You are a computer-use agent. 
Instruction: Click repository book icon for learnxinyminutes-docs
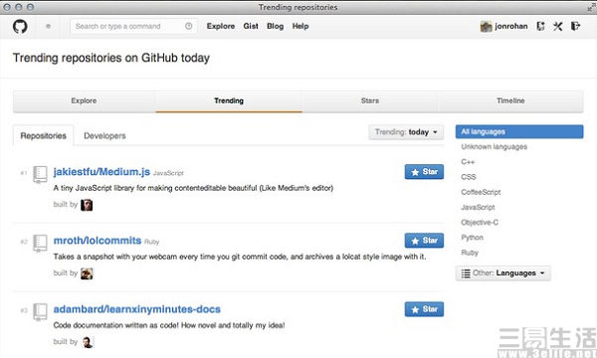pyautogui.click(x=40, y=311)
